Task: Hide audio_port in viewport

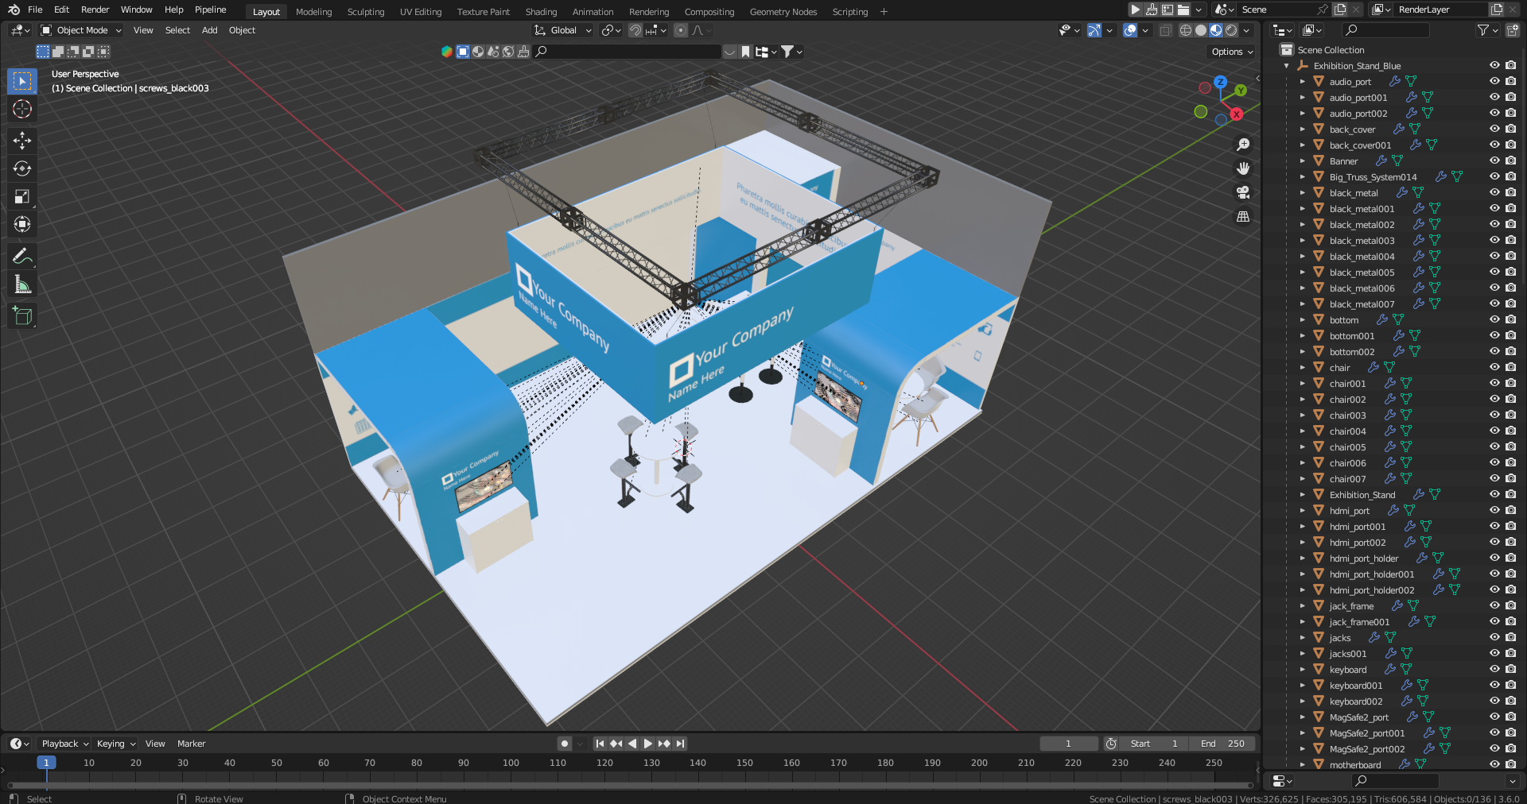Action: tap(1494, 82)
